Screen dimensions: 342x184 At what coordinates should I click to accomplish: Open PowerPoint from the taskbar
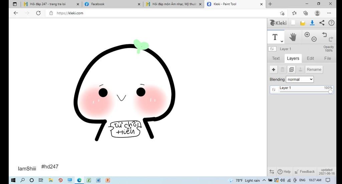(x=108, y=180)
